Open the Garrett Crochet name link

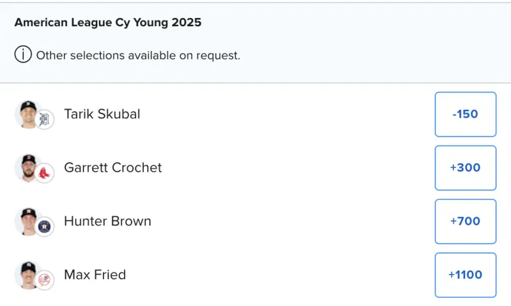pyautogui.click(x=113, y=168)
